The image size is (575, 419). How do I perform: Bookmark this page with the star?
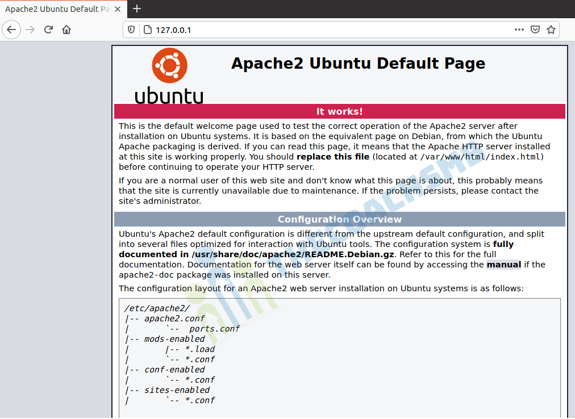pyautogui.click(x=551, y=30)
